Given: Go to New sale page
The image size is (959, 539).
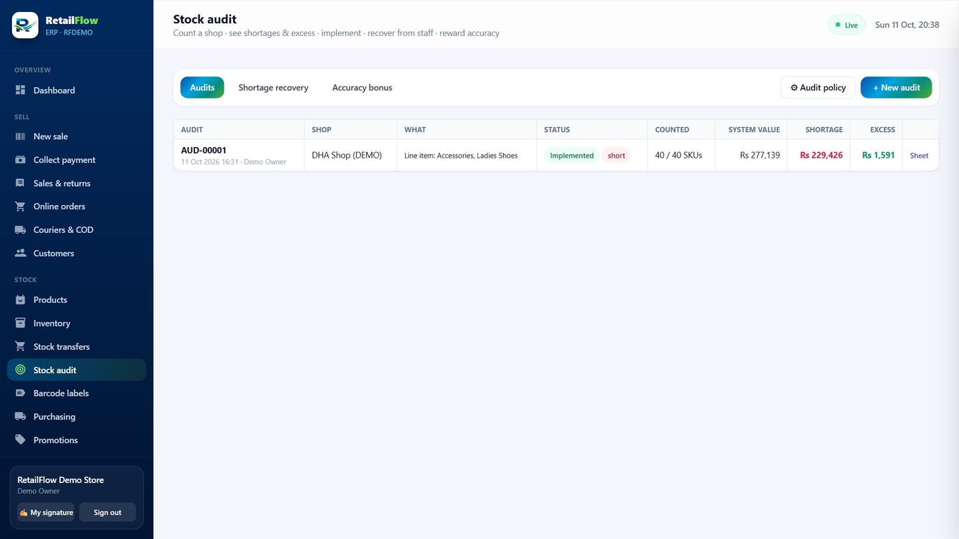Looking at the screenshot, I should [77, 136].
